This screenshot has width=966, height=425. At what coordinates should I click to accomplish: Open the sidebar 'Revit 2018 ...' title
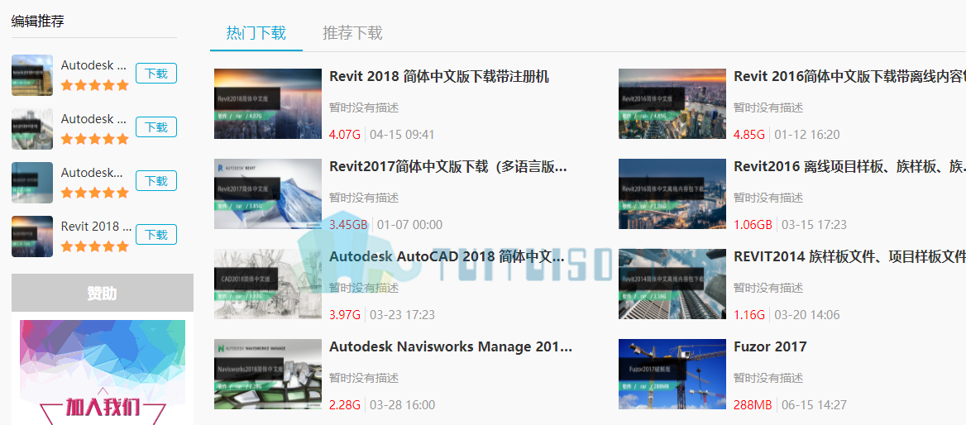[x=96, y=226]
